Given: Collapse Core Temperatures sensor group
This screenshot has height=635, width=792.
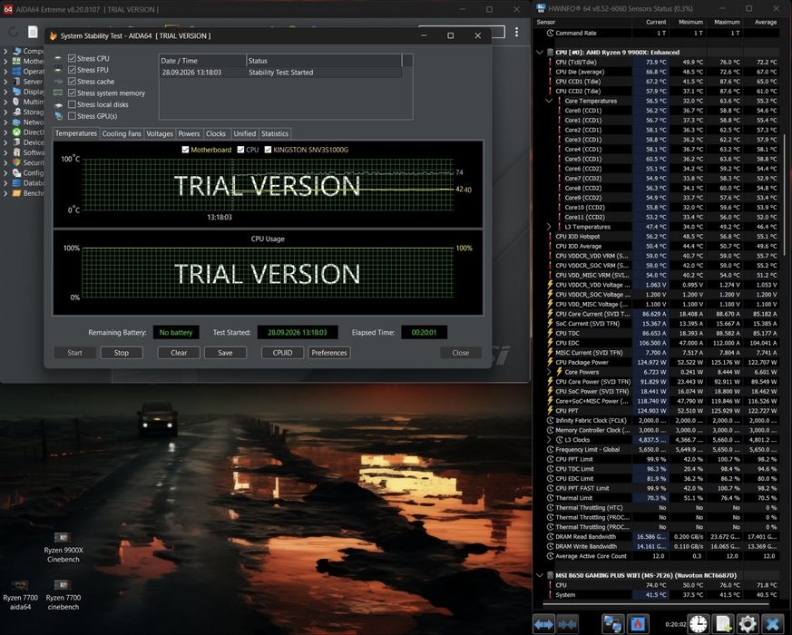Looking at the screenshot, I should coord(549,101).
